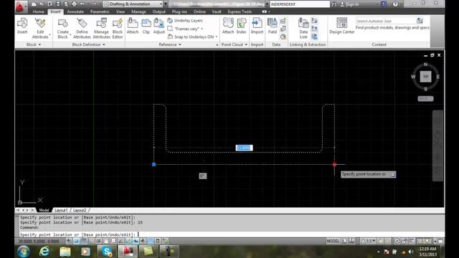The image size is (459, 258).
Task: Open the AutoCAD application menu button
Action: [20, 6]
